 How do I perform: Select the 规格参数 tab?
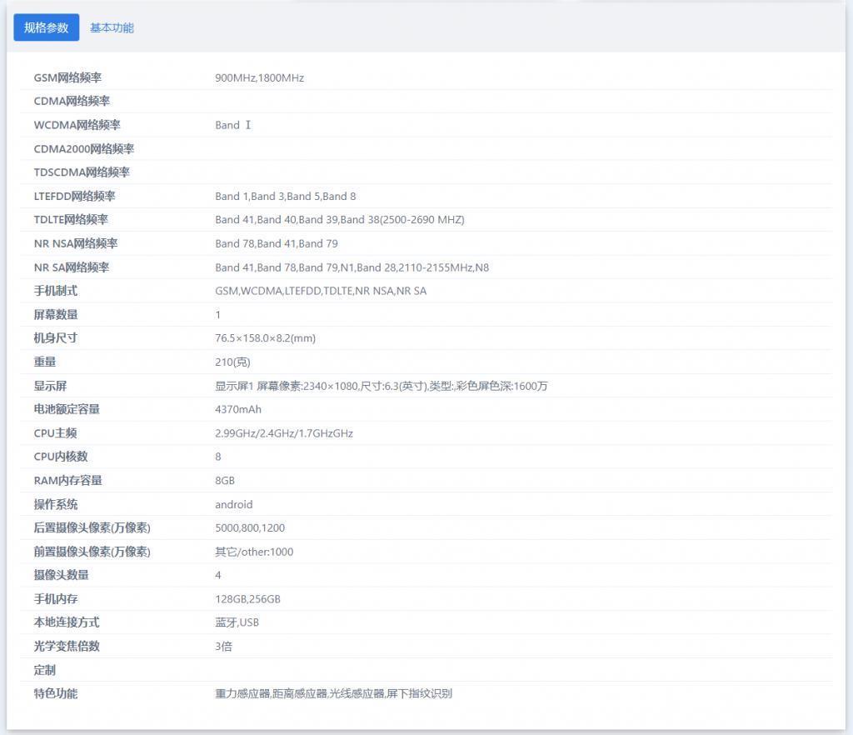coord(46,27)
